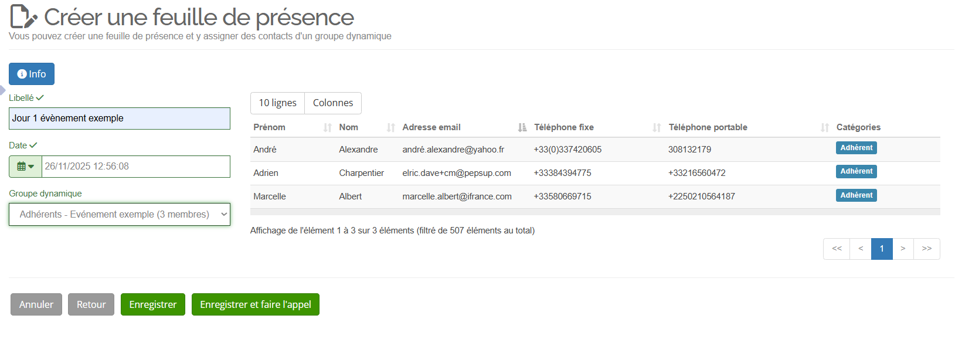Image resolution: width=955 pixels, height=339 pixels.
Task: Open the 10 lignes page length selector
Action: (x=277, y=103)
